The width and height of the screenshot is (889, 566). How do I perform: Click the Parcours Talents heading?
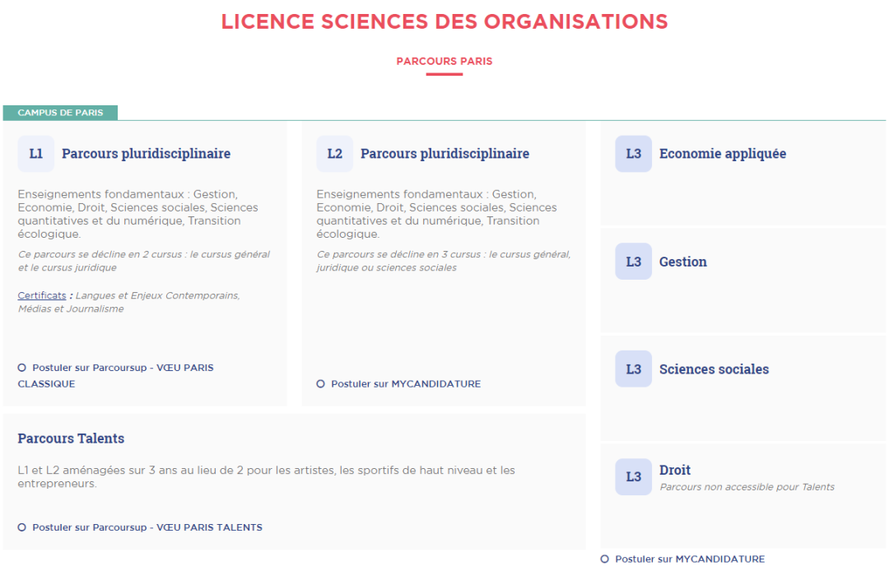(71, 438)
